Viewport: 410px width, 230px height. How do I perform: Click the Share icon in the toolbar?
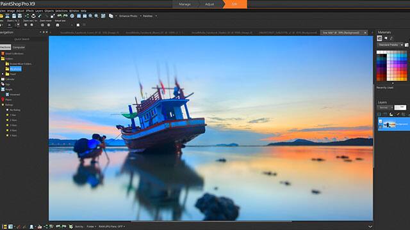(27, 16)
